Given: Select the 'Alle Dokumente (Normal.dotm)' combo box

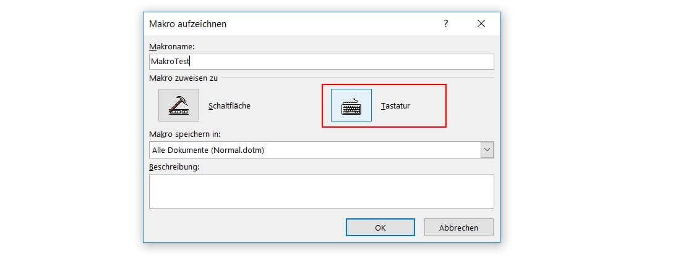Looking at the screenshot, I should click(x=322, y=150).
